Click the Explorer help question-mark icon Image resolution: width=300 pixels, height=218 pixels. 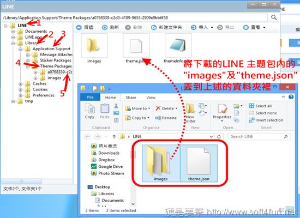pyautogui.click(x=291, y=97)
